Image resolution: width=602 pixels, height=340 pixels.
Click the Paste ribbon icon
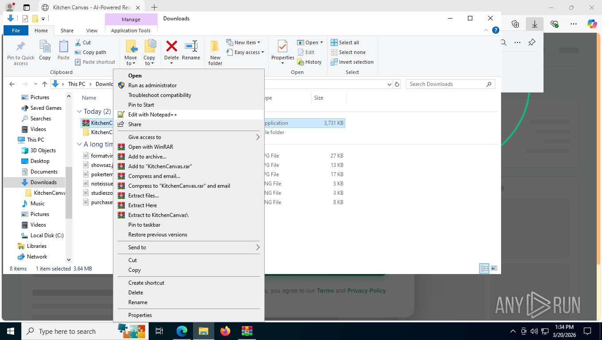pos(63,46)
